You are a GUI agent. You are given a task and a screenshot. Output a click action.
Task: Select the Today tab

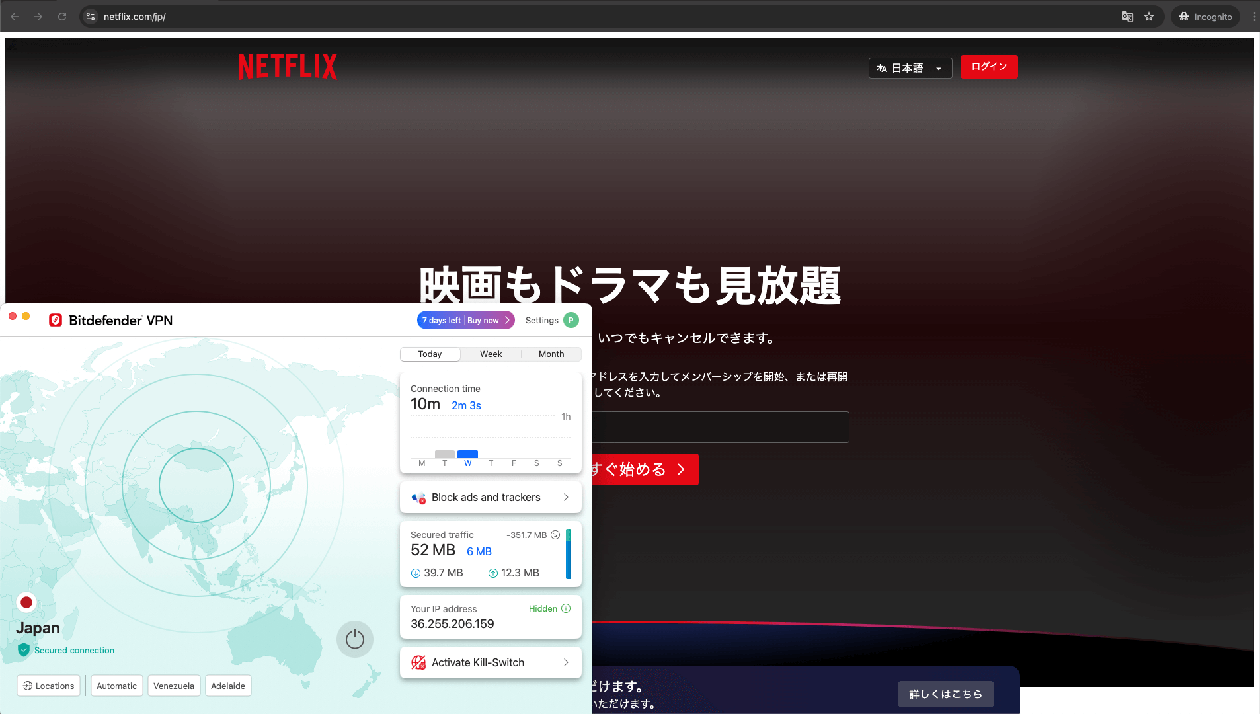[x=430, y=354]
